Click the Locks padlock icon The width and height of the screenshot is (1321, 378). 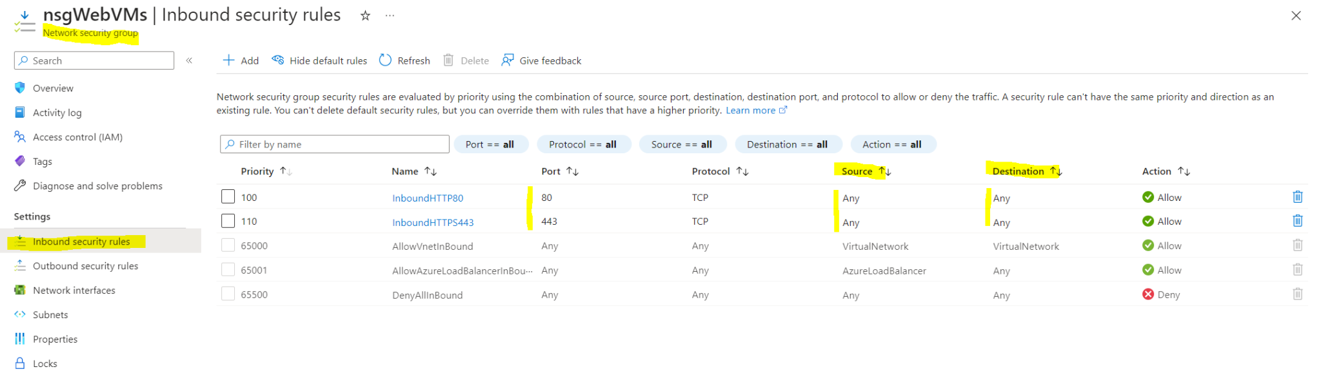pos(20,363)
